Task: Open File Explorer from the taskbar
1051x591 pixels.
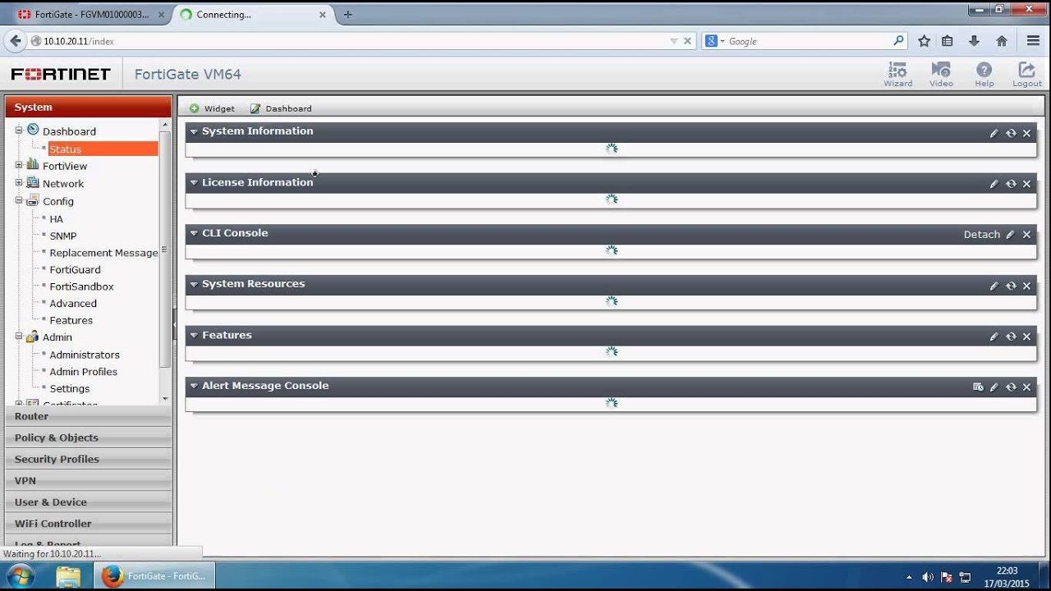Action: tap(68, 576)
